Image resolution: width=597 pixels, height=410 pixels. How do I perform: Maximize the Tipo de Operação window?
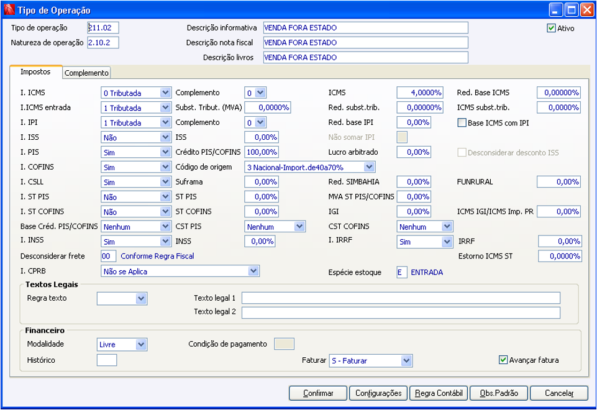[x=571, y=10]
